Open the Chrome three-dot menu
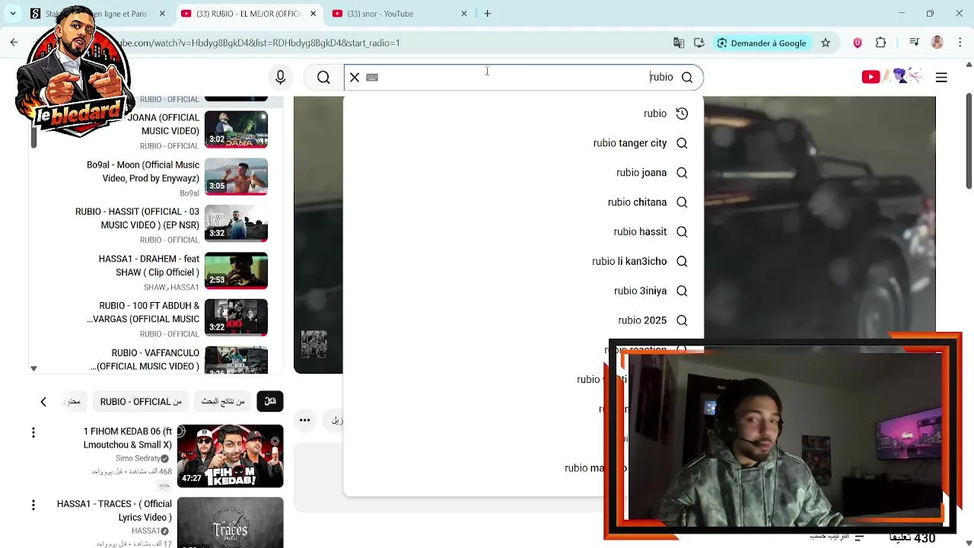The height and width of the screenshot is (548, 974). click(x=960, y=43)
